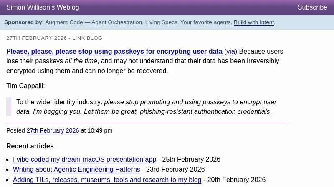
Task: Click the italic "all the time" text
Action: tap(81, 61)
